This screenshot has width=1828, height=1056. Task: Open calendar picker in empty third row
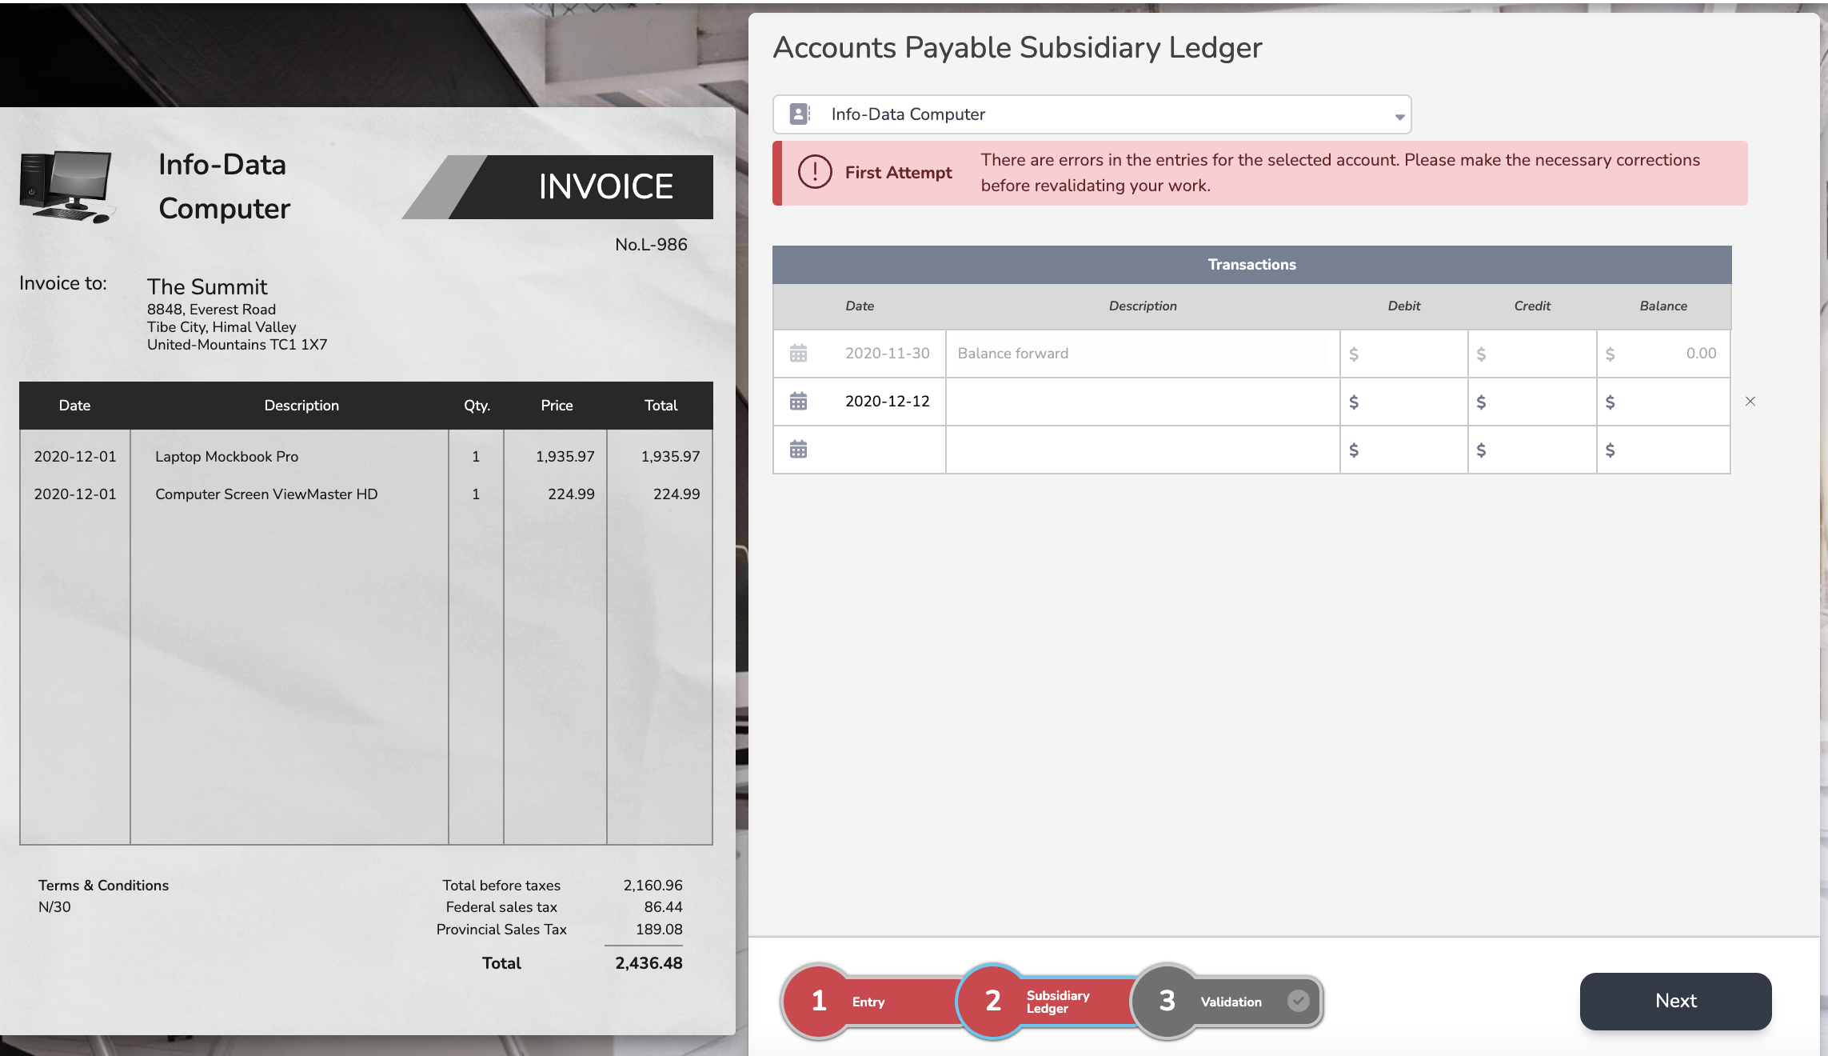coord(798,450)
